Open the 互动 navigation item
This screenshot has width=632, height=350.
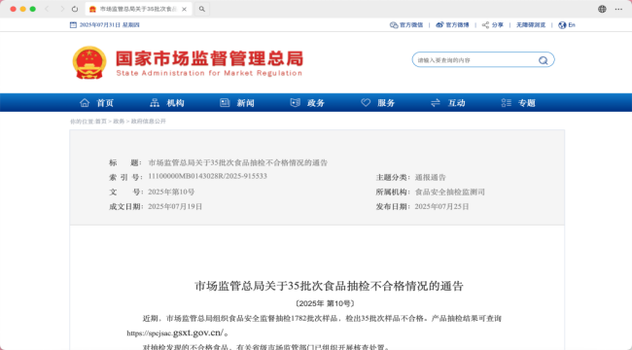[456, 103]
